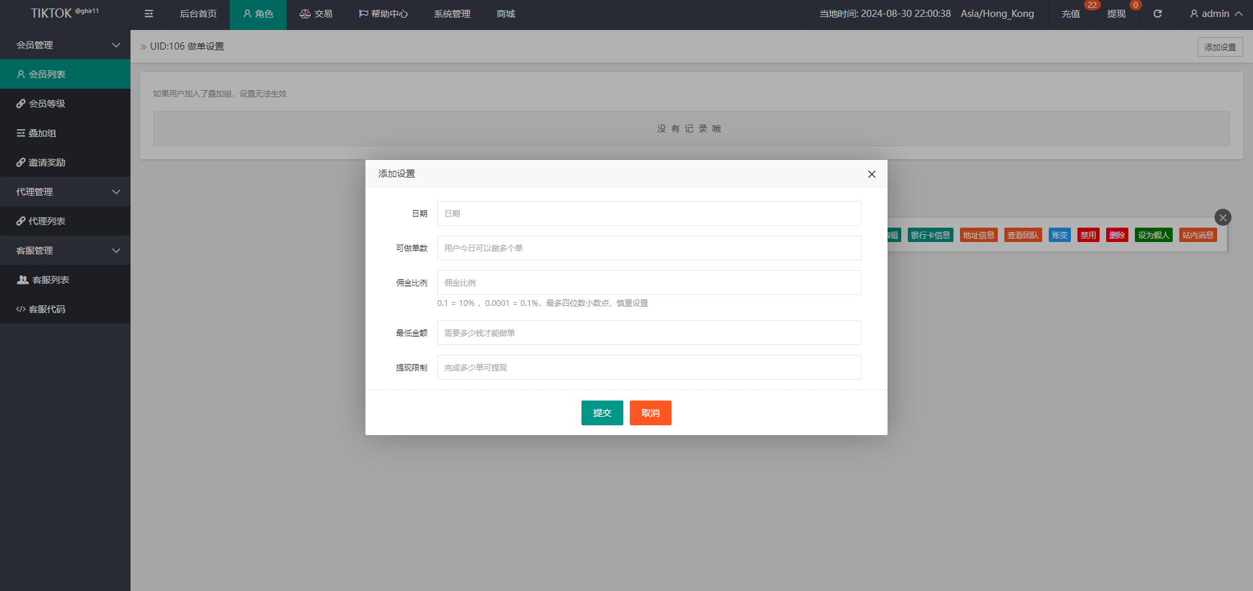Image resolution: width=1253 pixels, height=591 pixels.
Task: Focus the 最低金额 input field
Action: click(x=649, y=333)
